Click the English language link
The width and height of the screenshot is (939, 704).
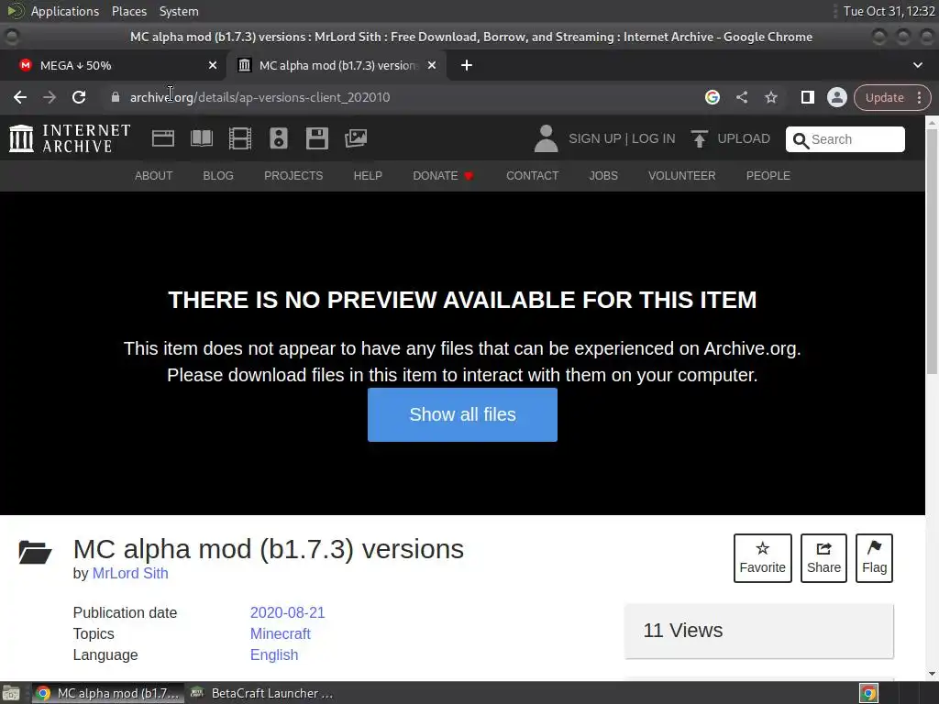273,654
